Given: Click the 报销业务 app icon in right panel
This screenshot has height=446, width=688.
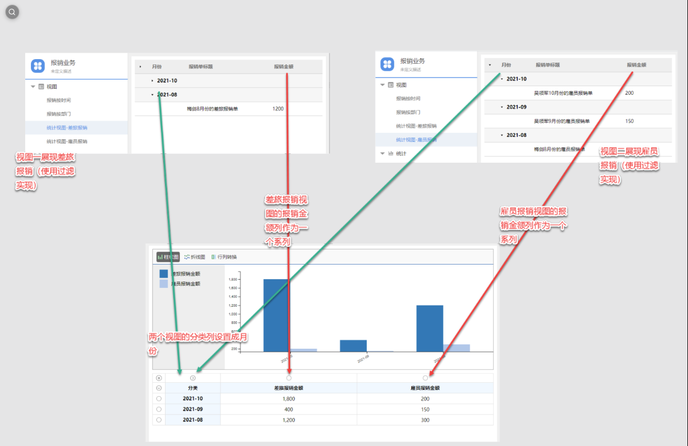Looking at the screenshot, I should 387,64.
